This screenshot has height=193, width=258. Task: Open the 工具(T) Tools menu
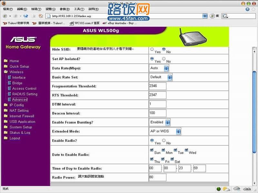pos(79,9)
